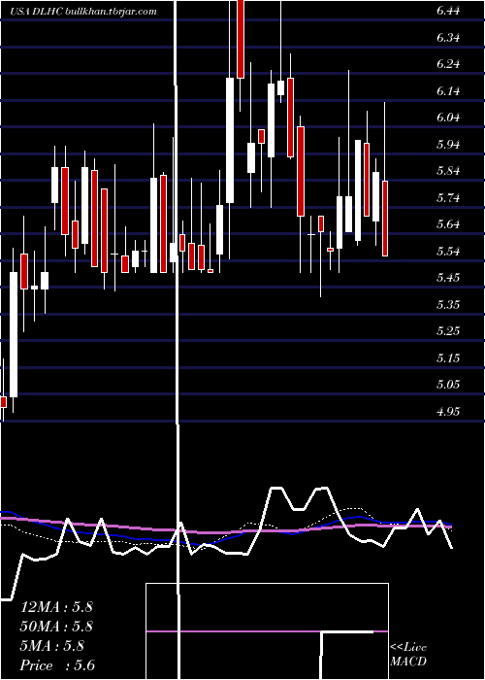Click the 5.94 price axis label

click(x=448, y=145)
